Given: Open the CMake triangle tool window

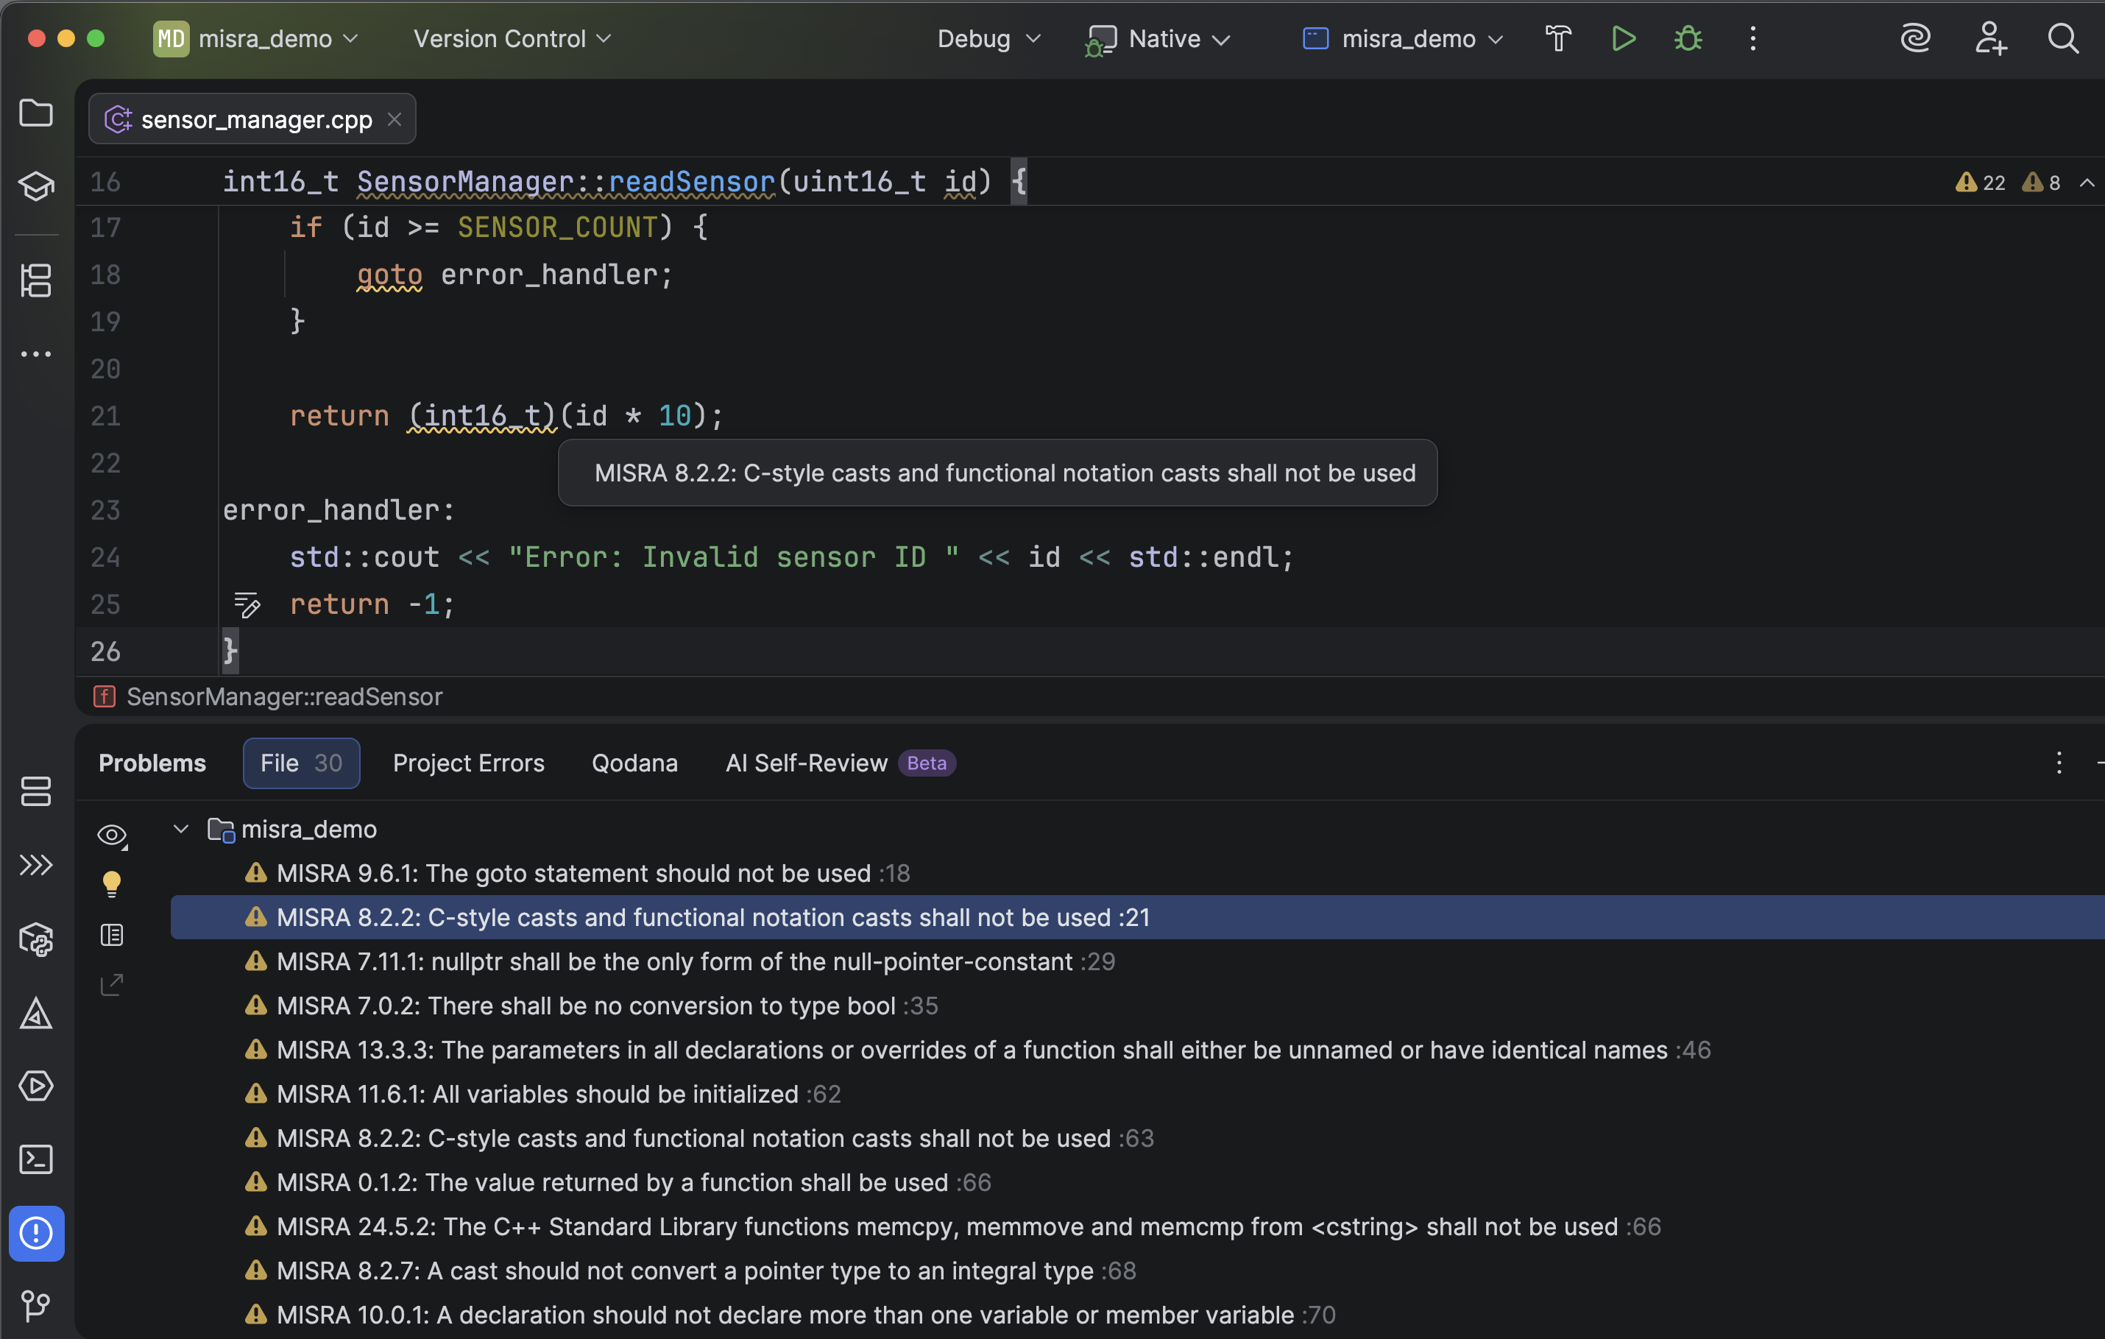Looking at the screenshot, I should (x=36, y=1013).
